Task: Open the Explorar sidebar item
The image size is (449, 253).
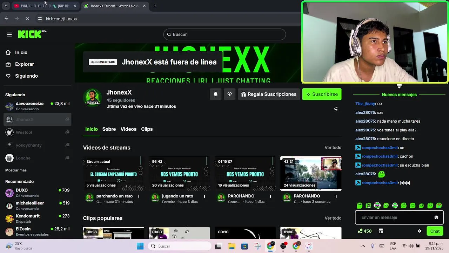Action: coord(24,64)
